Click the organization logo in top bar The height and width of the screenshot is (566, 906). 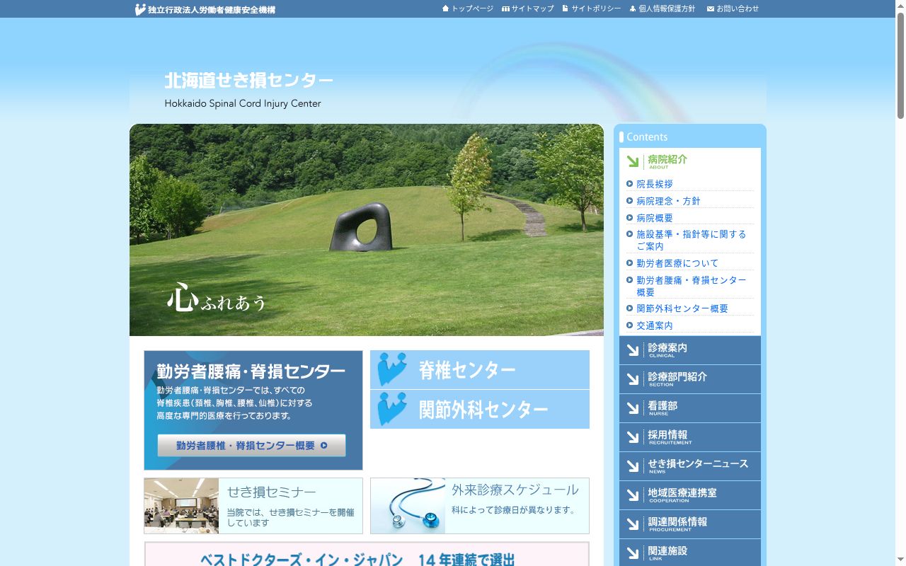pyautogui.click(x=205, y=9)
